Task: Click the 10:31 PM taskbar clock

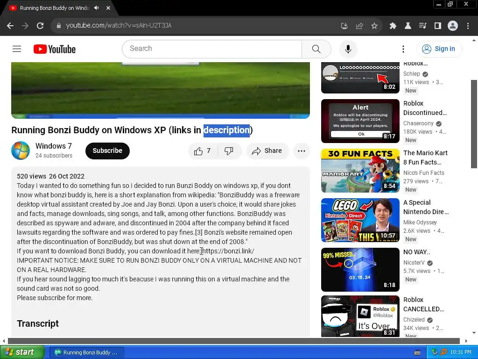Action: 461,352
